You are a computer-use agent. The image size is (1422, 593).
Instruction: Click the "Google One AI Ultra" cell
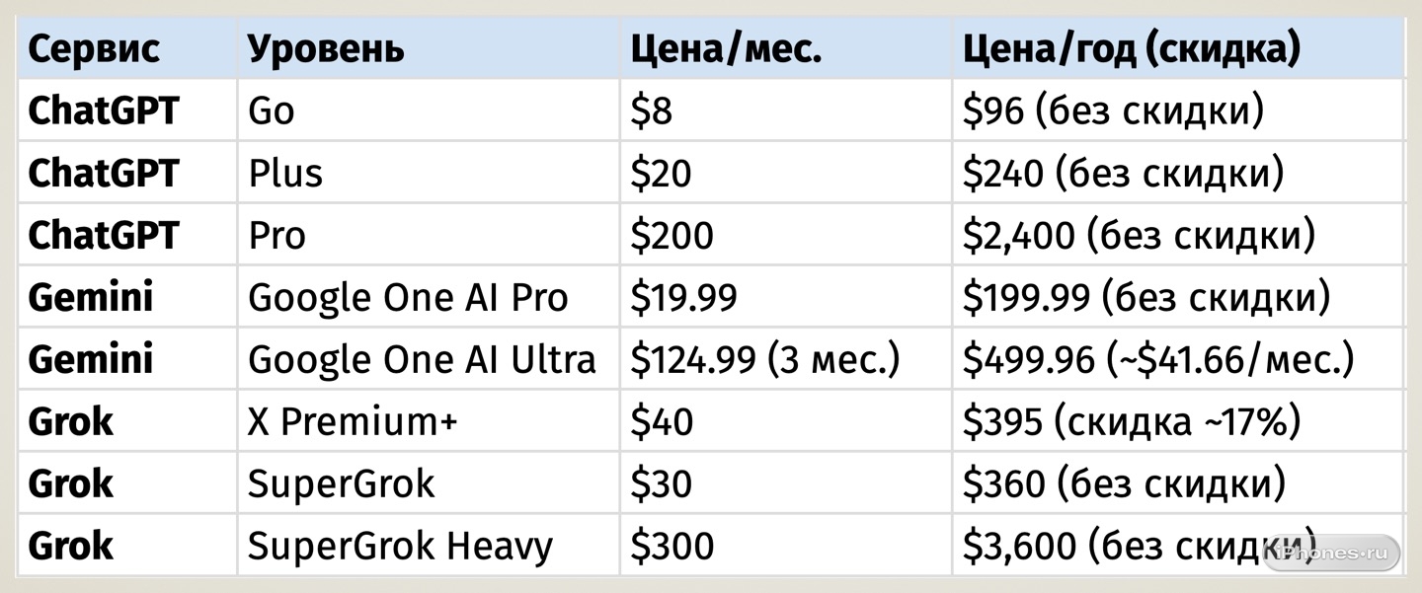click(x=422, y=359)
